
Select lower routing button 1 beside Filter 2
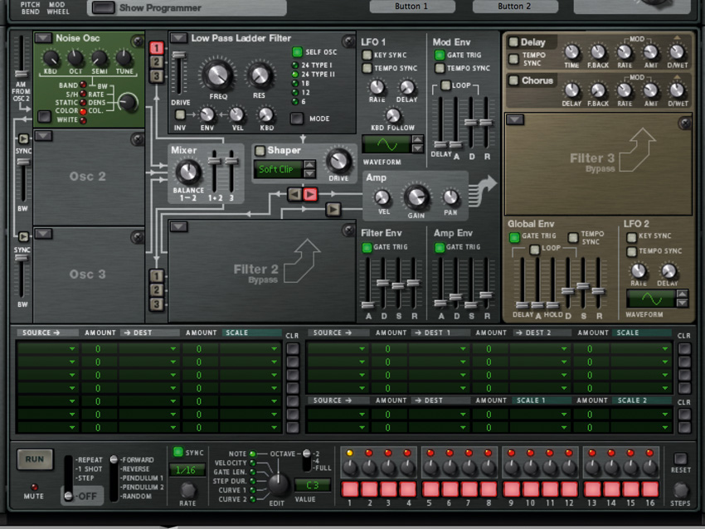pos(157,275)
